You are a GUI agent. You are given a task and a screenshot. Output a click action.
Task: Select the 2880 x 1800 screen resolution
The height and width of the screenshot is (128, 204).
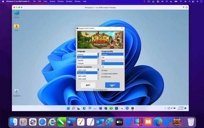(x=87, y=76)
